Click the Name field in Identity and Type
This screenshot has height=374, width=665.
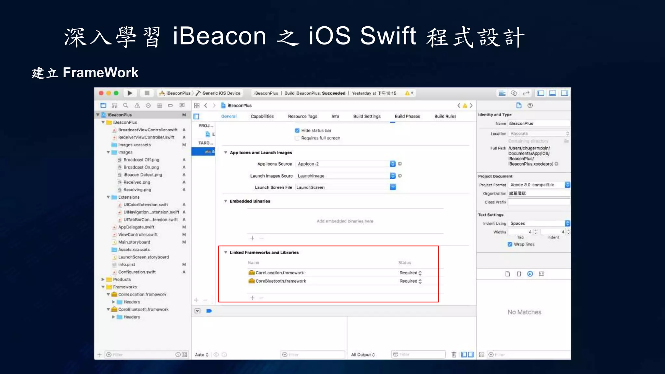(539, 123)
